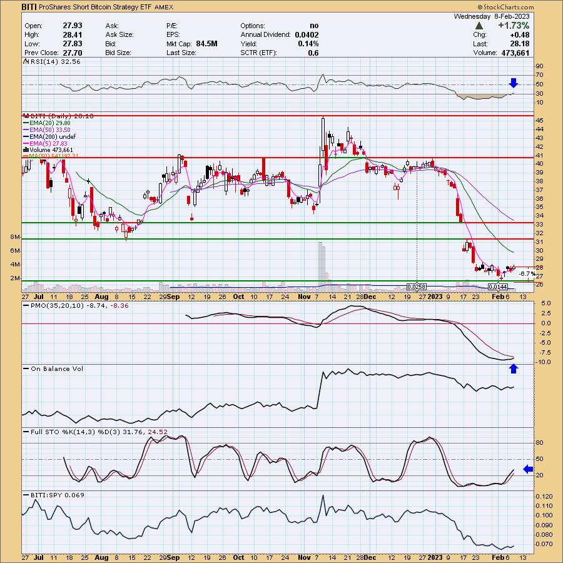
Task: Click the 4M volume axis label
Action: point(16,264)
